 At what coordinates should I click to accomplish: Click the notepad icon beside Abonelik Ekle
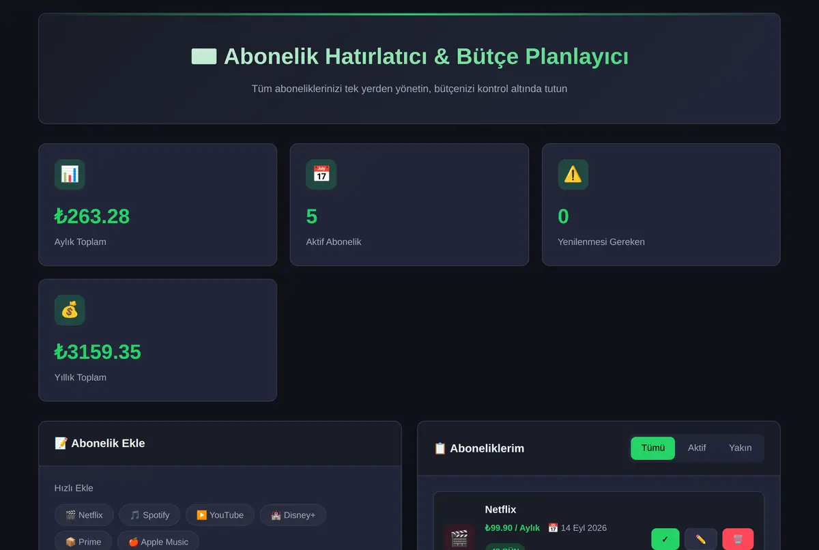(x=61, y=444)
